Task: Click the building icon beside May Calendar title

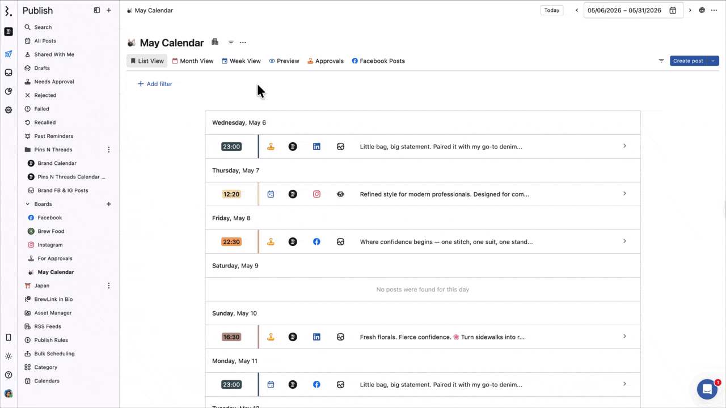Action: pyautogui.click(x=215, y=42)
